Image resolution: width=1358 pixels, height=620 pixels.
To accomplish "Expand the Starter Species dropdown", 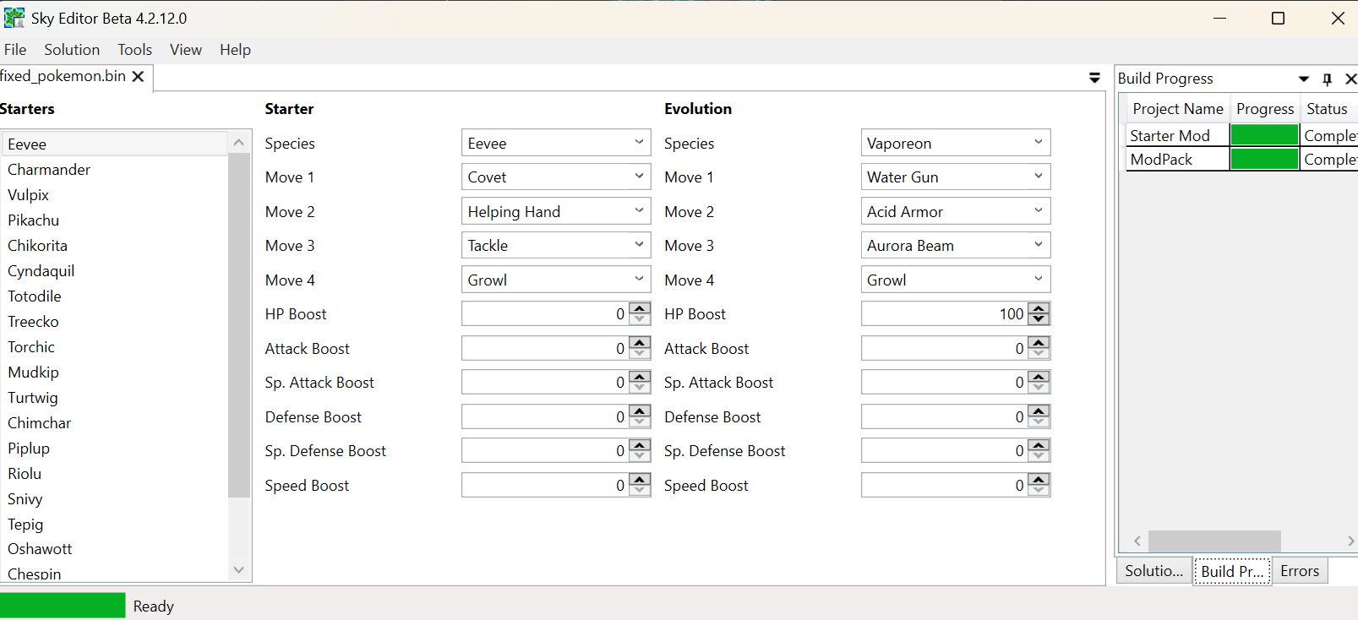I will point(639,143).
